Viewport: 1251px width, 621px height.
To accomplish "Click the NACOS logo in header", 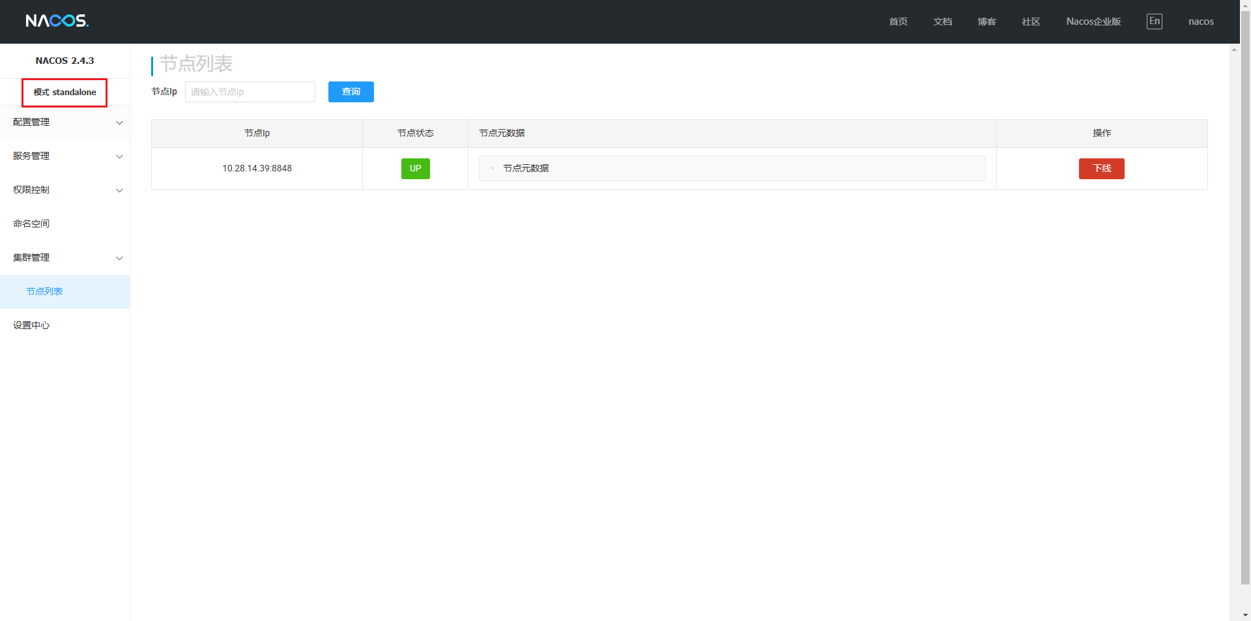I will [x=57, y=21].
